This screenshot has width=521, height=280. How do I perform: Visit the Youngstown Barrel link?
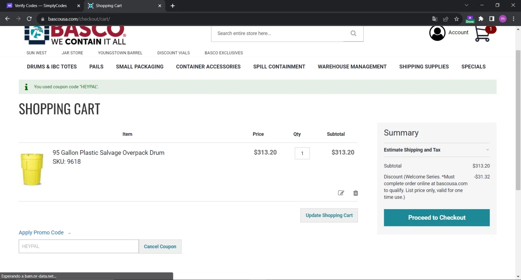(x=120, y=53)
